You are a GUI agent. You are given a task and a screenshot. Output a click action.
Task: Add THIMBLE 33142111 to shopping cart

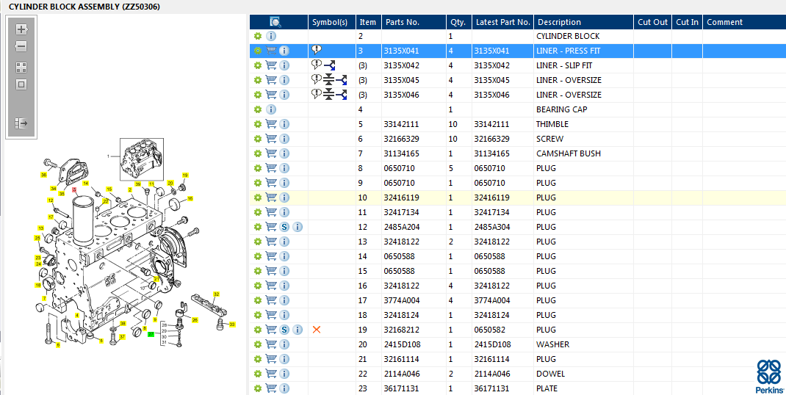(271, 124)
